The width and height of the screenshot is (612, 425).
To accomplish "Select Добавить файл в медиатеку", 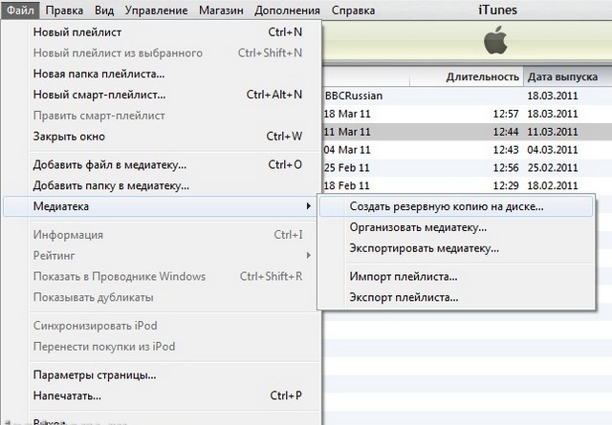I will (x=168, y=165).
